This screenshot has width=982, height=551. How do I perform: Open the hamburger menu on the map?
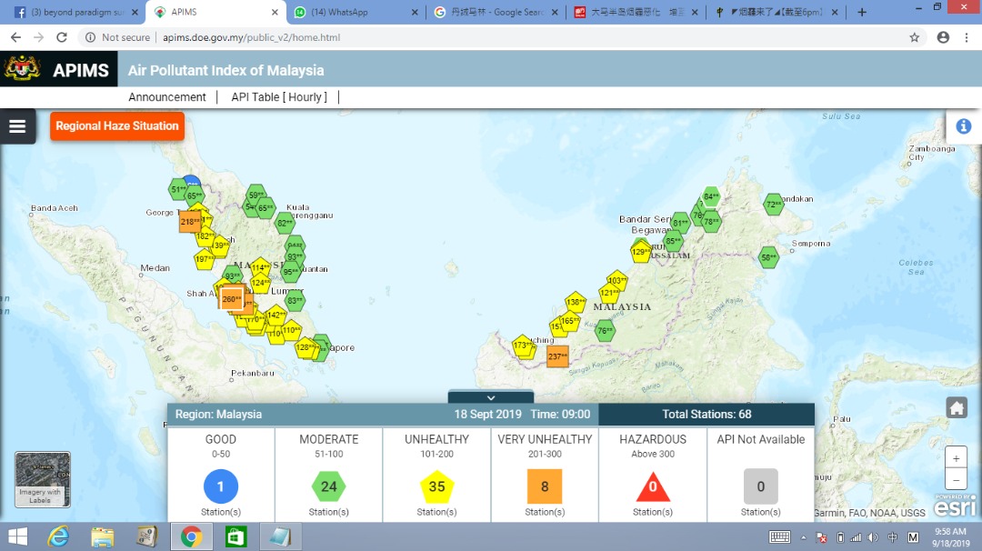(x=17, y=125)
